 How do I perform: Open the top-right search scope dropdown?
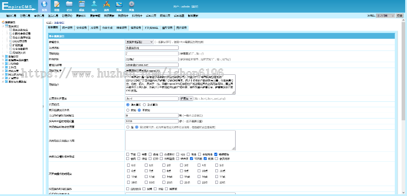(385, 16)
